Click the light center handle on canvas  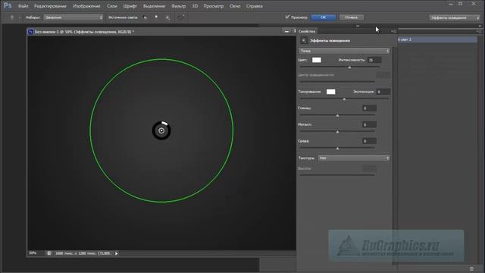point(161,130)
